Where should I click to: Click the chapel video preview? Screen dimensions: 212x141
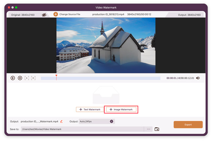[106, 45]
